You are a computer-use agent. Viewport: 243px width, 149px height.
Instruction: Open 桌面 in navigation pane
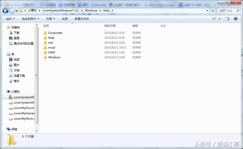16,38
